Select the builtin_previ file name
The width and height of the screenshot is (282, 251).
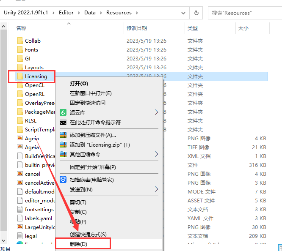pos(40,165)
